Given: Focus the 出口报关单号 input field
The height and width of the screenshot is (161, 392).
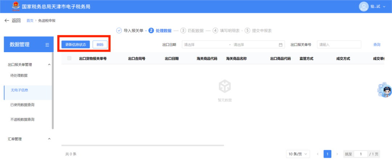Looking at the screenshot, I should click(x=339, y=45).
